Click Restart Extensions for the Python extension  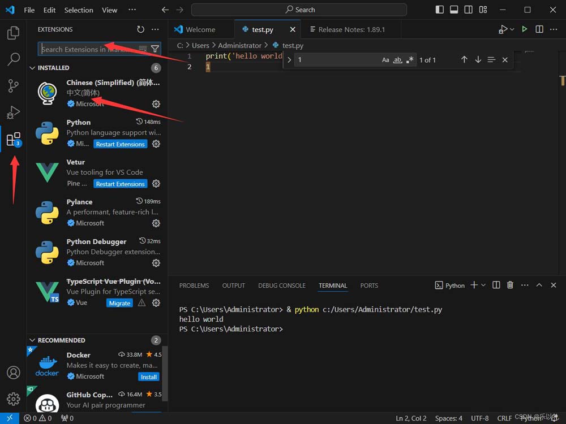click(120, 144)
